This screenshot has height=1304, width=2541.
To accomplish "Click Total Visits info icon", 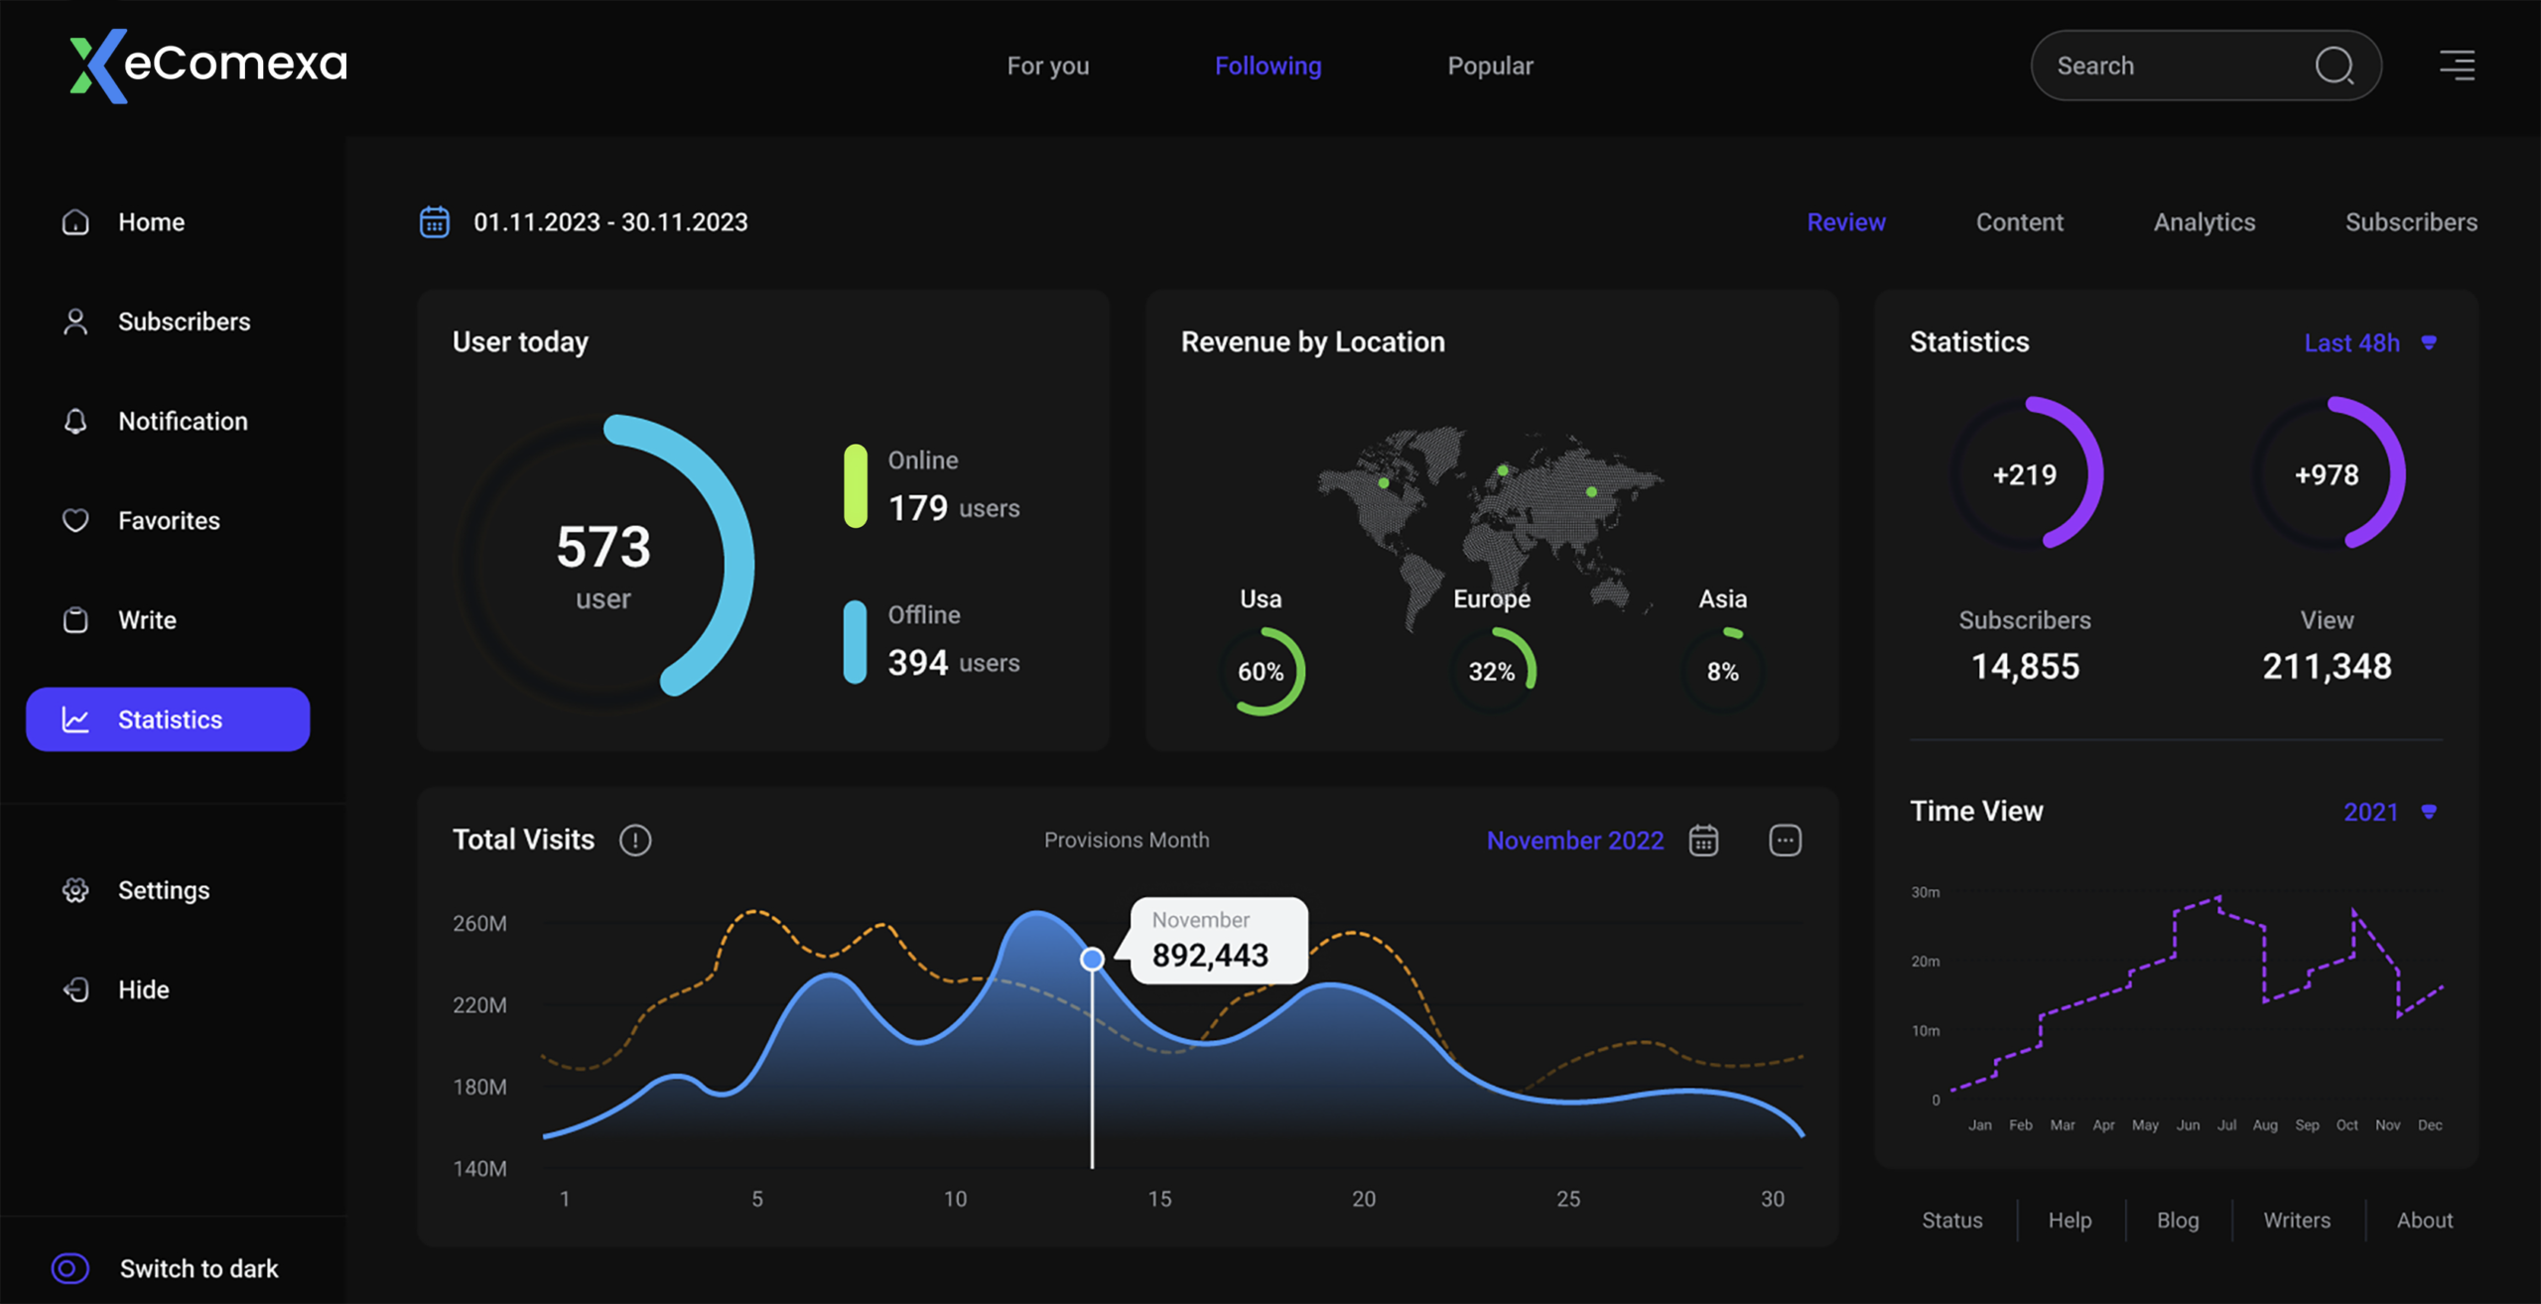I will 635,841.
